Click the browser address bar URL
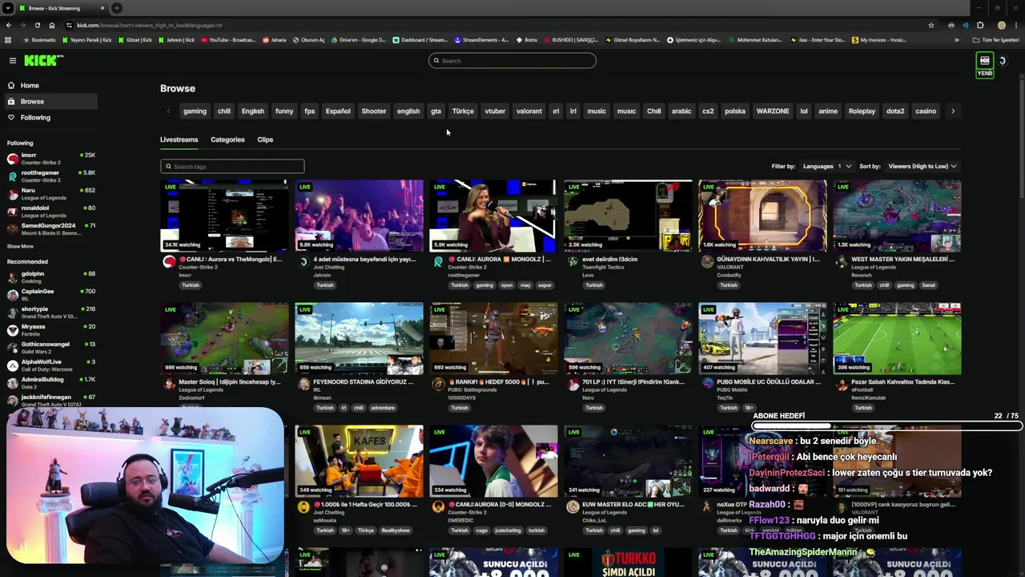Viewport: 1025px width, 577px height. tap(150, 25)
